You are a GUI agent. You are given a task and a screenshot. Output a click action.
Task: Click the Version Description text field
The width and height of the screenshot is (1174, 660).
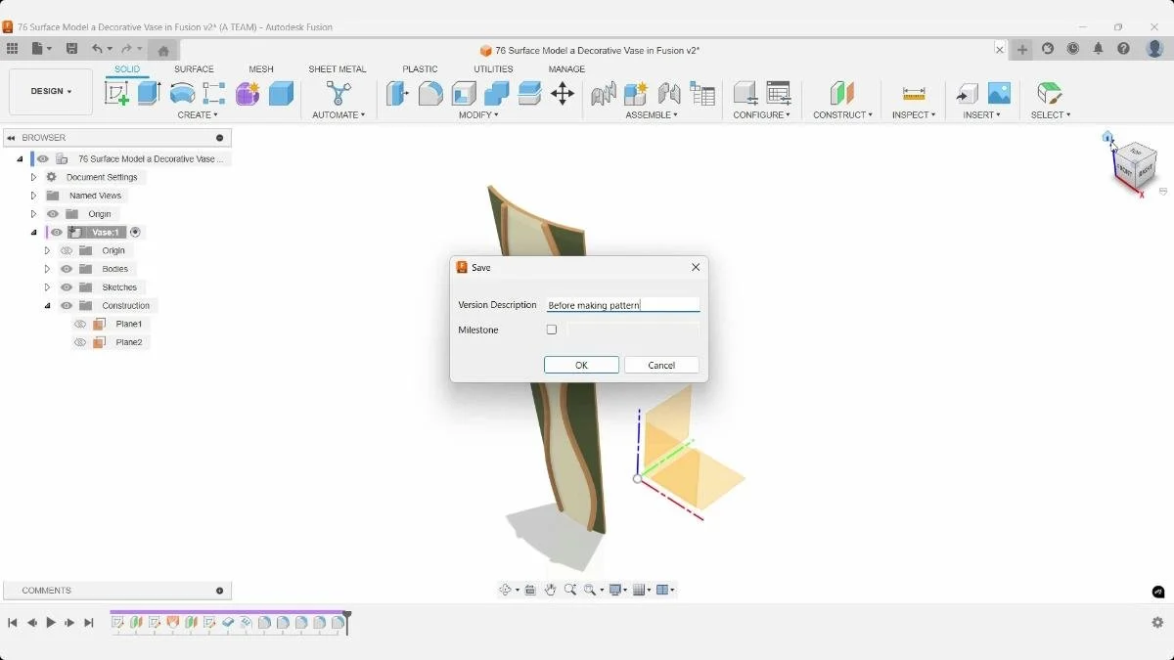623,305
